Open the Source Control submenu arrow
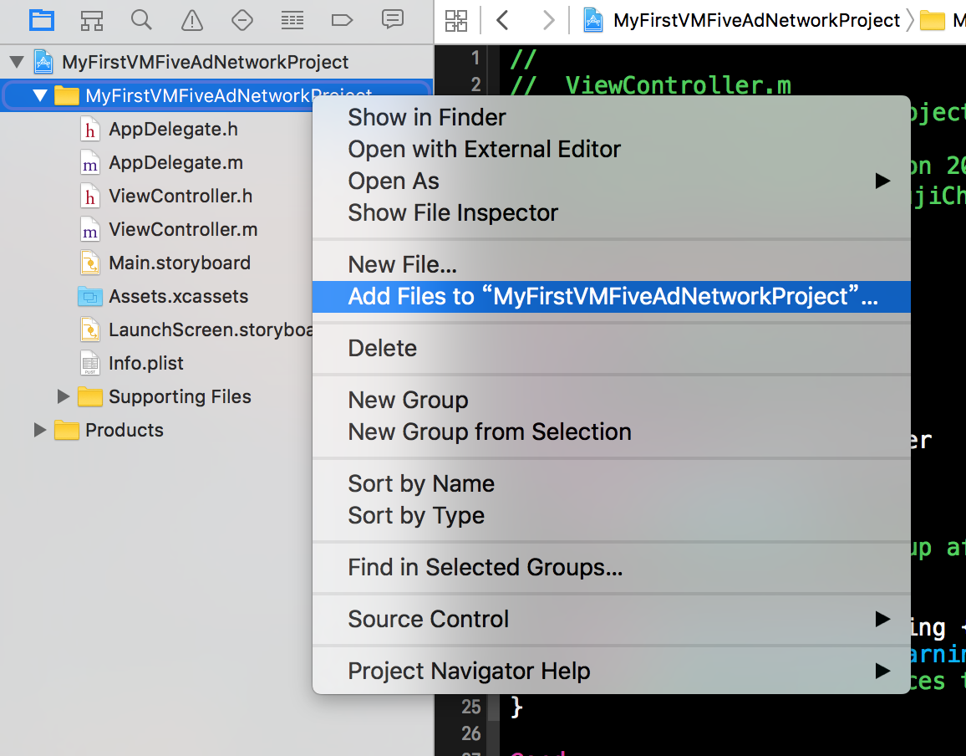This screenshot has height=756, width=966. click(882, 619)
